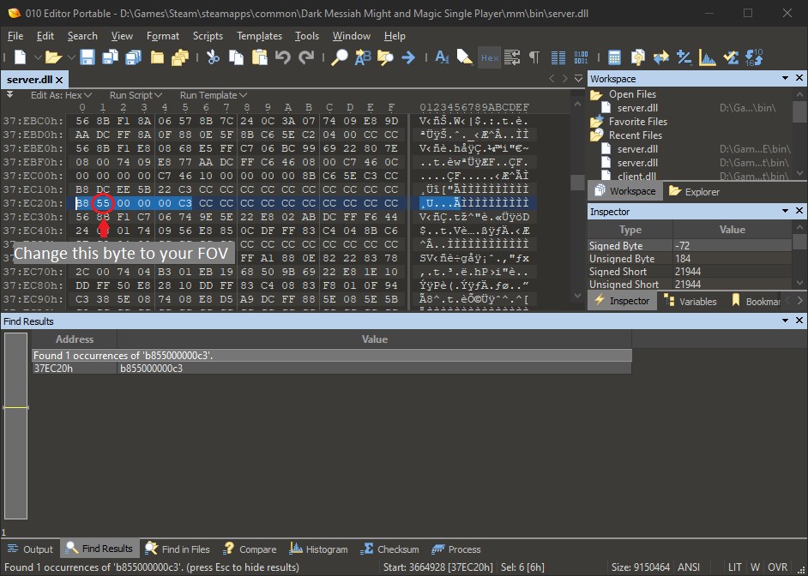Viewport: 808px width, 576px height.
Task: Open the Edit As: Hex dropdown
Action: pos(61,95)
